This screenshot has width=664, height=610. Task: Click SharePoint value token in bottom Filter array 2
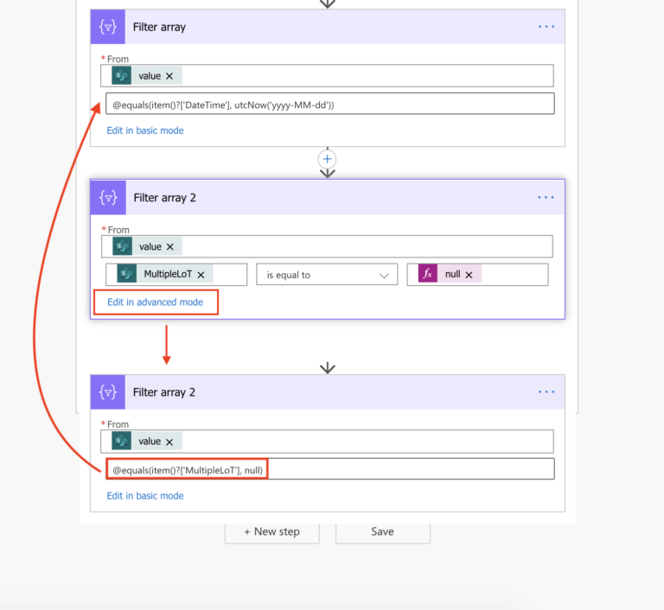(x=146, y=442)
